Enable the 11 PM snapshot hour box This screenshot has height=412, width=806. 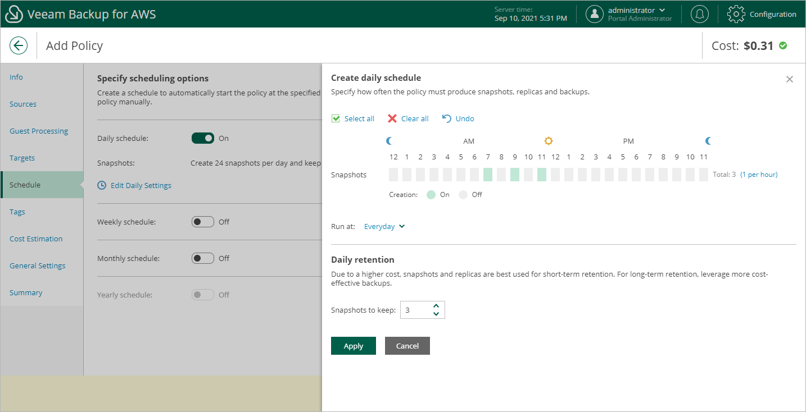pos(704,175)
